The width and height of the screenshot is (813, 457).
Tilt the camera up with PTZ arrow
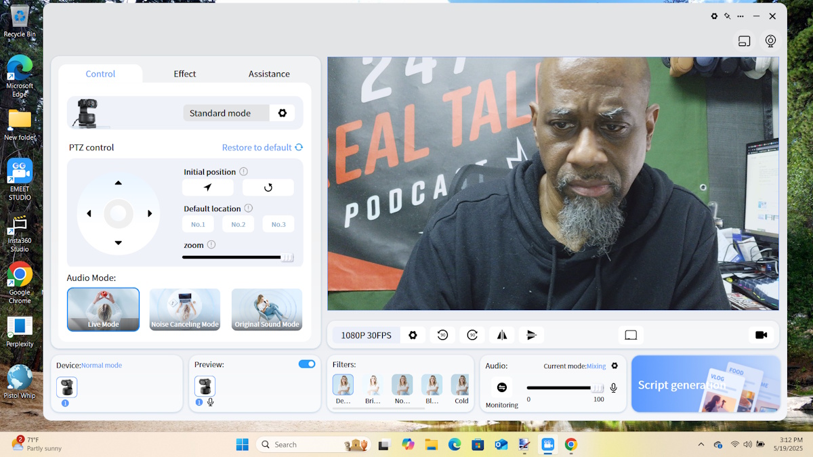(x=119, y=183)
